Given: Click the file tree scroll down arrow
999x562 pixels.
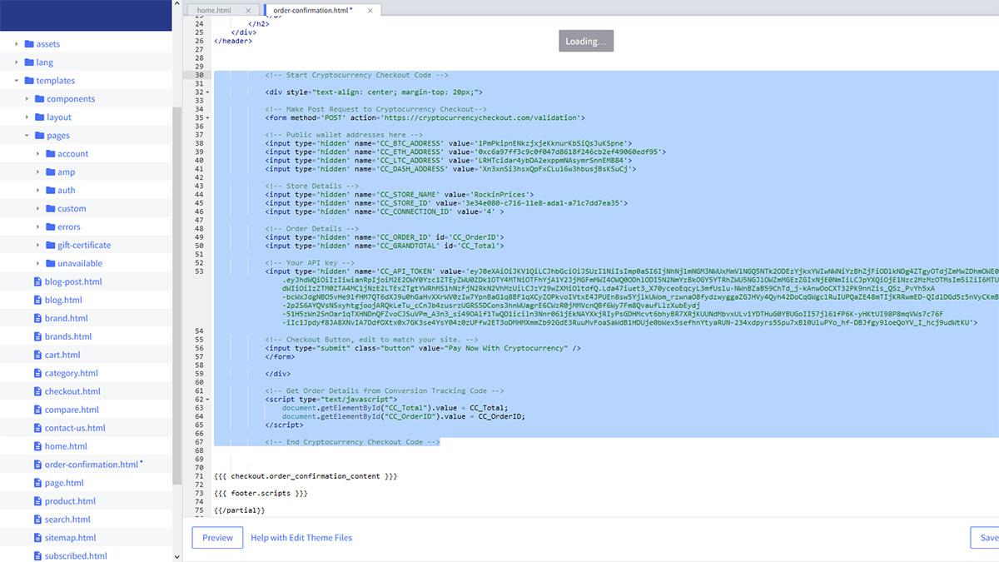Looking at the screenshot, I should [x=176, y=555].
